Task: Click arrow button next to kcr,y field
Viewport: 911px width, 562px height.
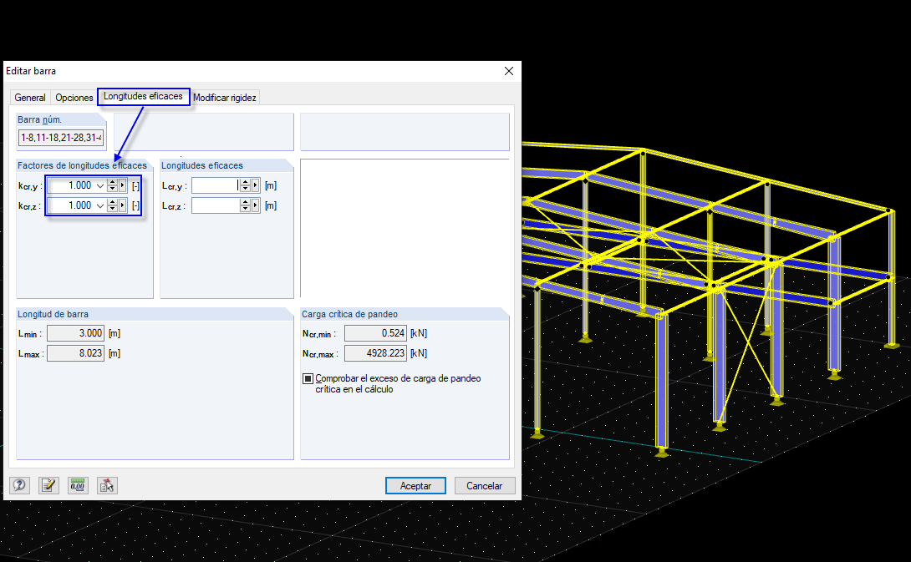Action: click(x=123, y=185)
